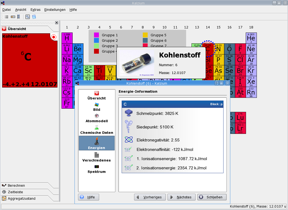This screenshot has width=288, height=210.
Task: Click Schließen to close the dialog
Action: pyautogui.click(x=212, y=197)
